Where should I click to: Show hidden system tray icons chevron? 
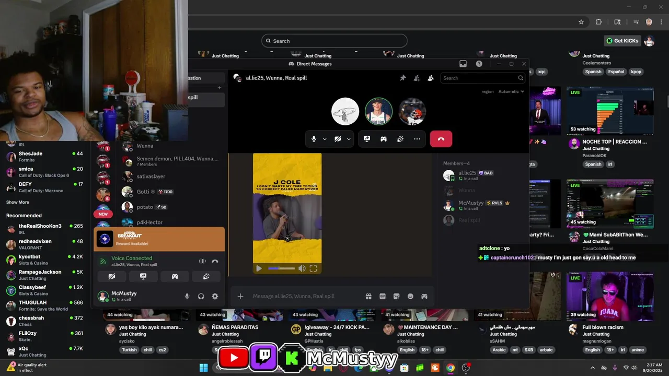[x=592, y=368]
